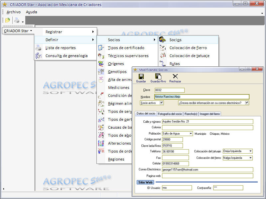Image resolution: width=266 pixels, height=199 pixels.
Task: Click the printer toolbar icon
Action: pyautogui.click(x=17, y=20)
